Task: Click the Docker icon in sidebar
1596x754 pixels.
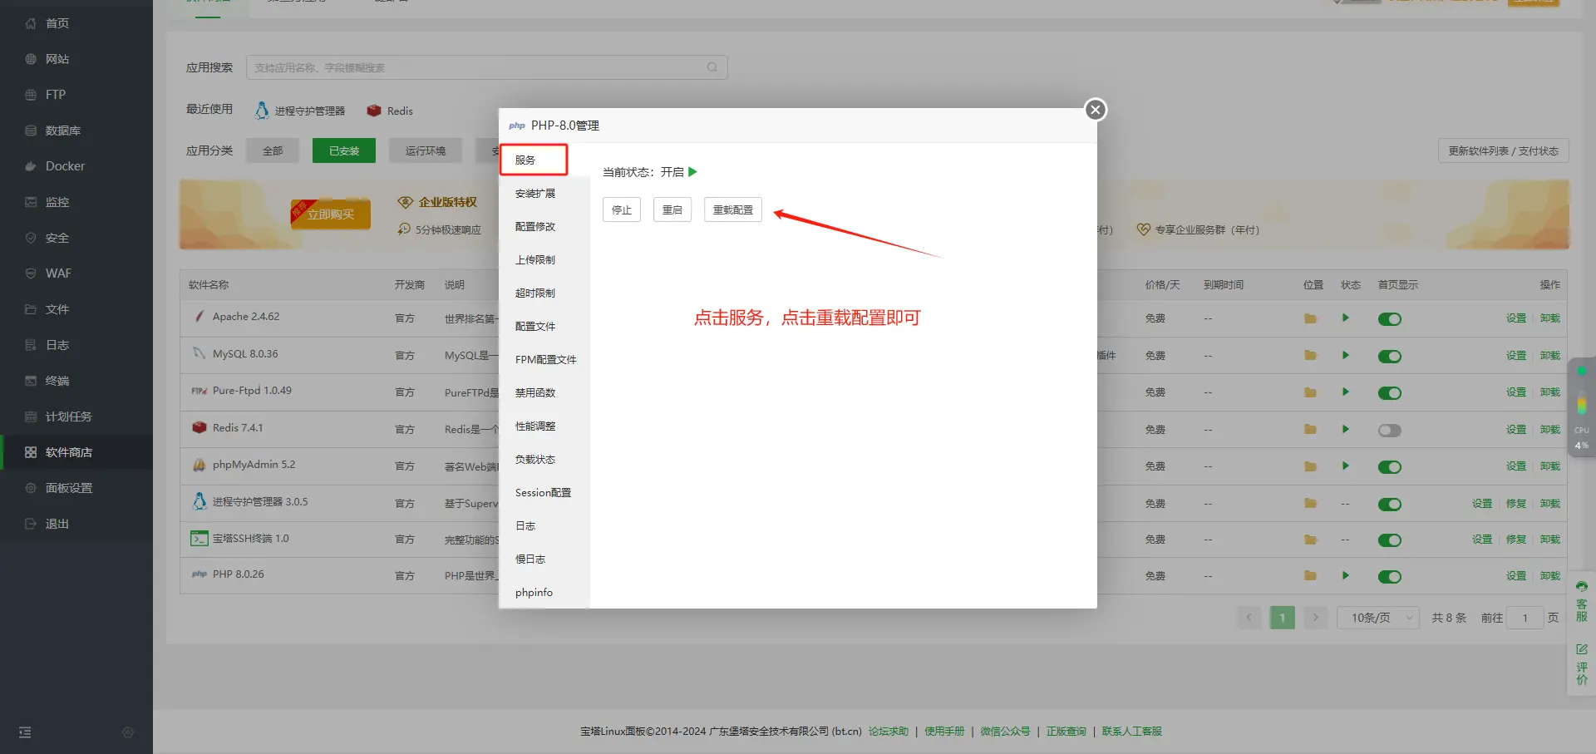Action: [31, 166]
